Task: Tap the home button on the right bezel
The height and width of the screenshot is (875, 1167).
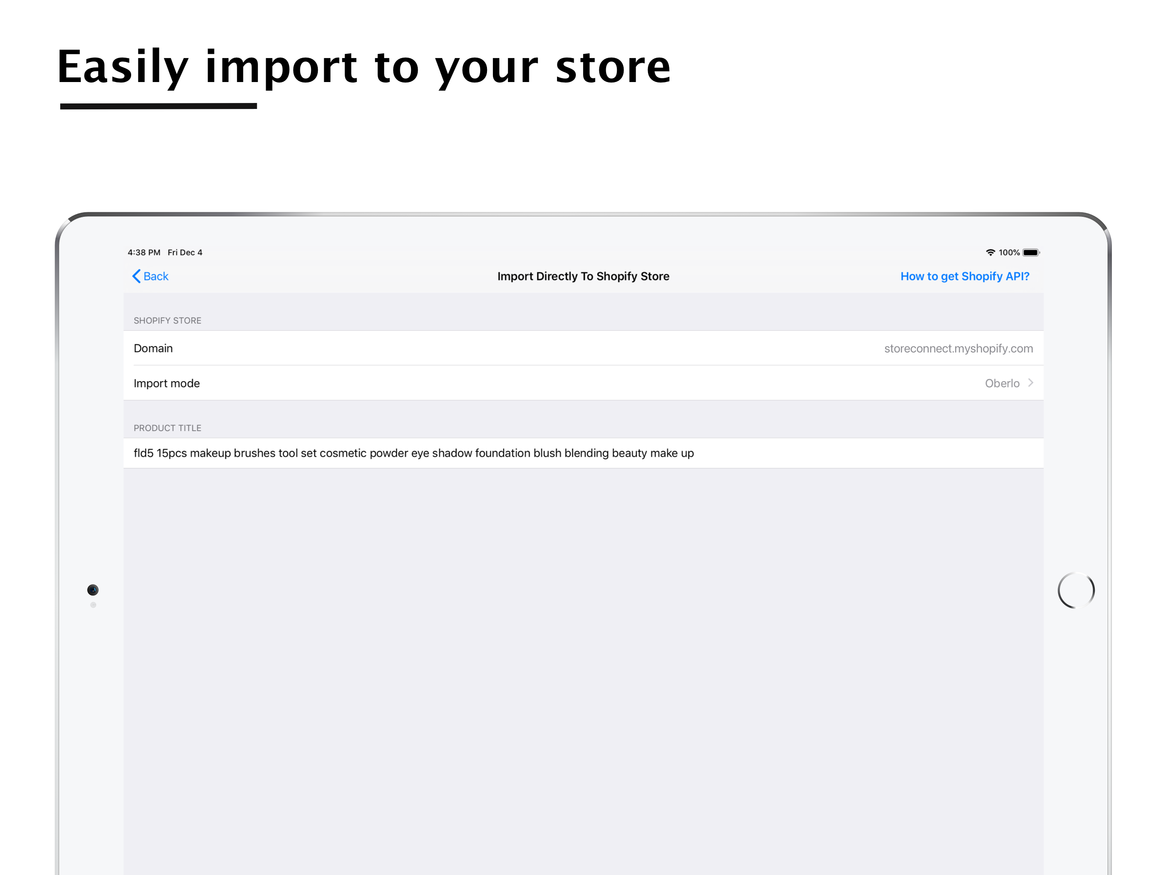Action: click(1076, 590)
